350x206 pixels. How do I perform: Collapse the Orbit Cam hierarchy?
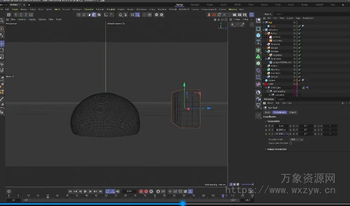pos(266,88)
